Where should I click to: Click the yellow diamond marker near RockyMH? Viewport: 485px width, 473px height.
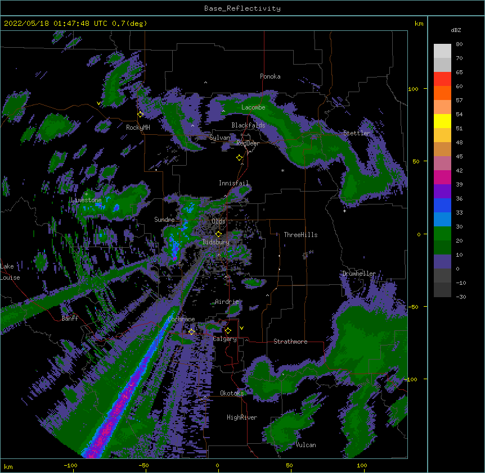141,115
